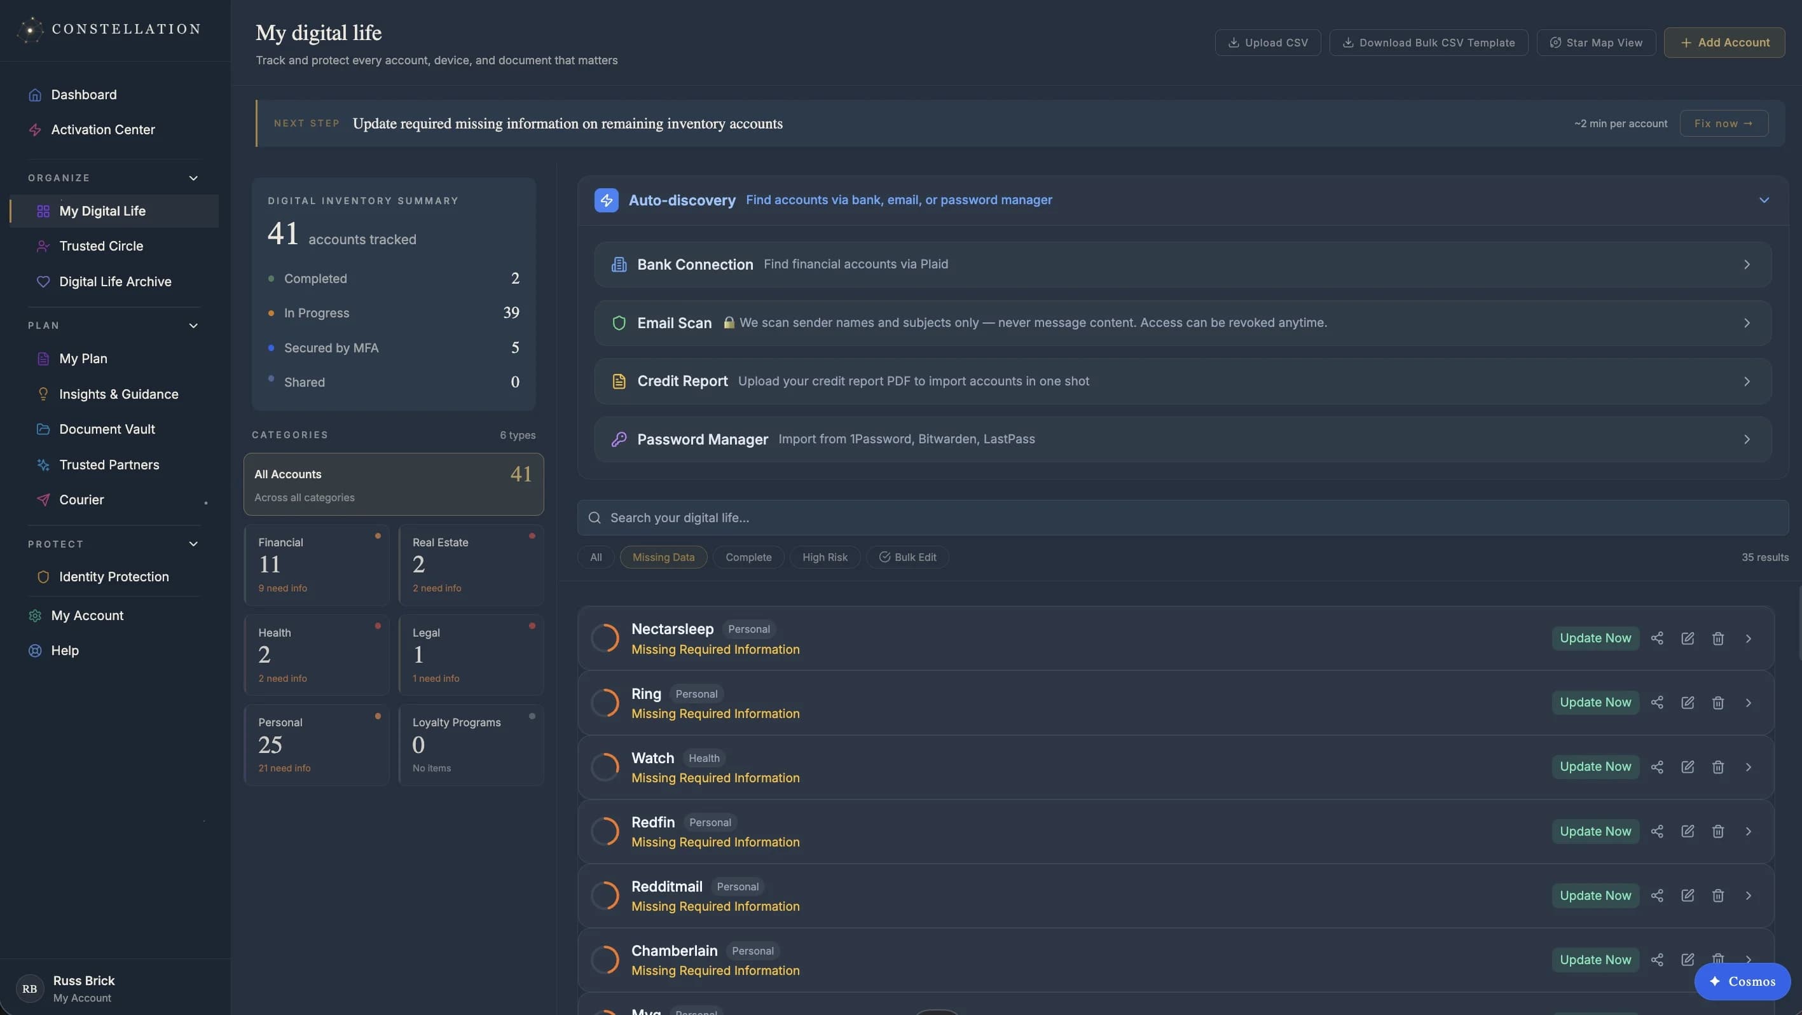Open the Cosmos assistant button

click(1742, 981)
